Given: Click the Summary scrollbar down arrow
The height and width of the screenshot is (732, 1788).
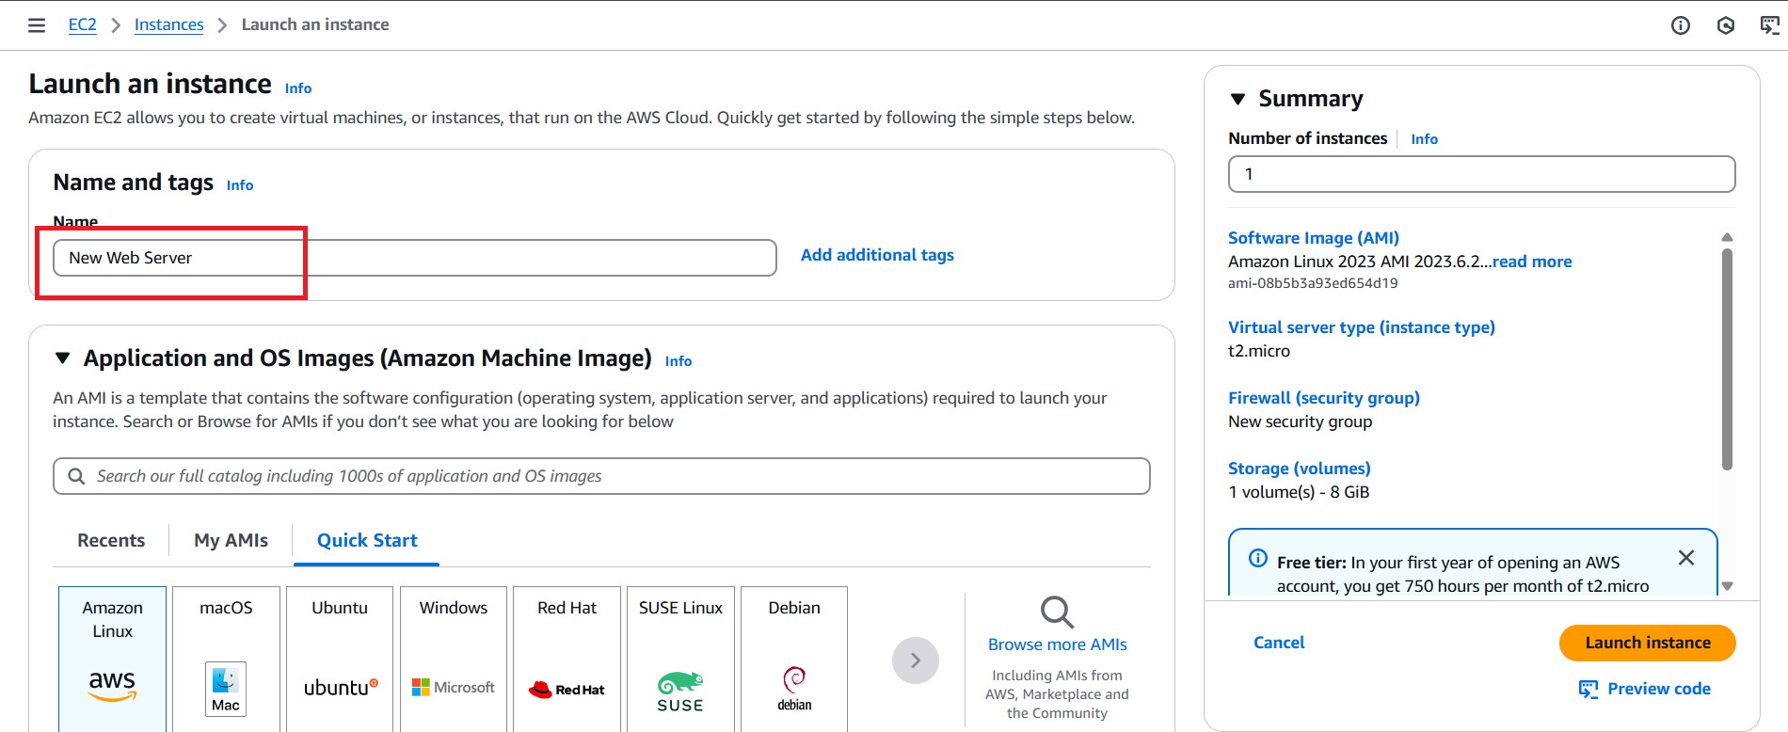Looking at the screenshot, I should [x=1727, y=586].
